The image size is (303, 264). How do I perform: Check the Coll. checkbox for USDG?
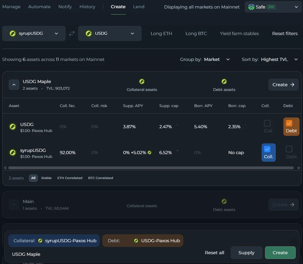point(267,123)
